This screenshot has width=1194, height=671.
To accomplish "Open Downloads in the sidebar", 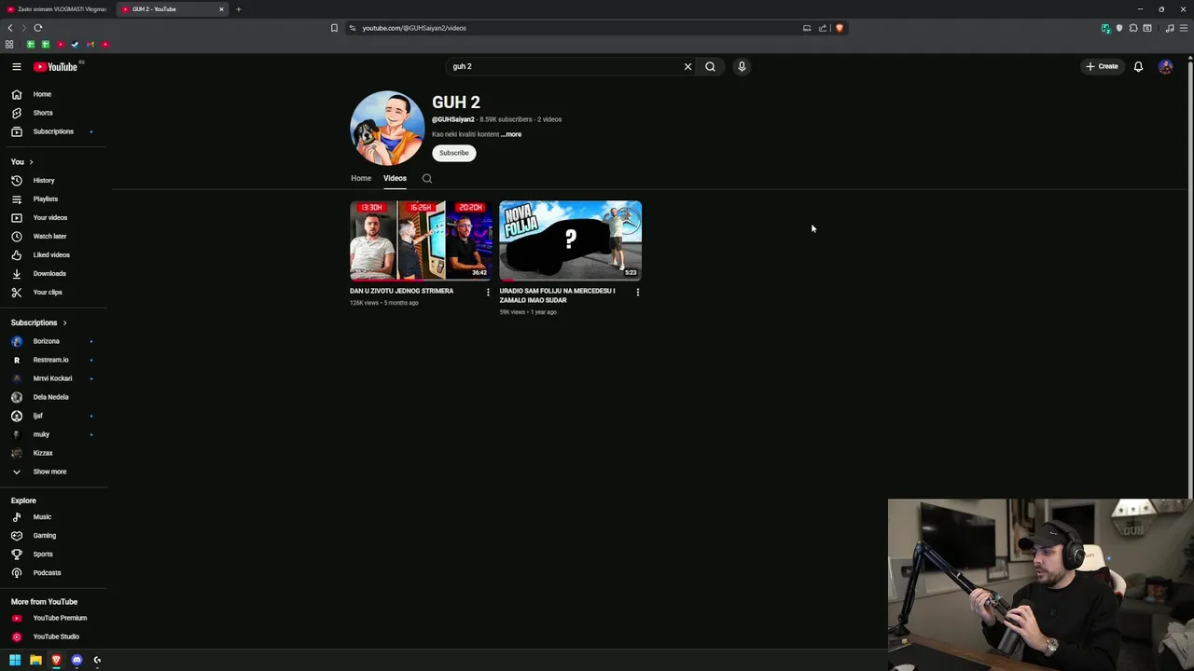I will tap(53, 273).
